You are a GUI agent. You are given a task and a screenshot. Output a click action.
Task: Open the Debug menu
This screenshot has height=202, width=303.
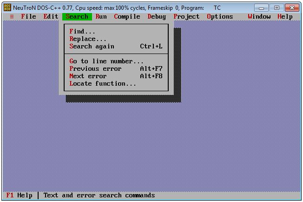click(x=157, y=17)
